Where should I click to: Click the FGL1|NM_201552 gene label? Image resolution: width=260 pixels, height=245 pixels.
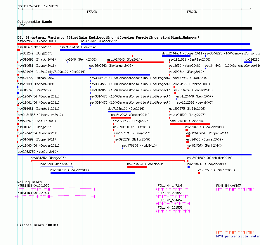click(170, 208)
